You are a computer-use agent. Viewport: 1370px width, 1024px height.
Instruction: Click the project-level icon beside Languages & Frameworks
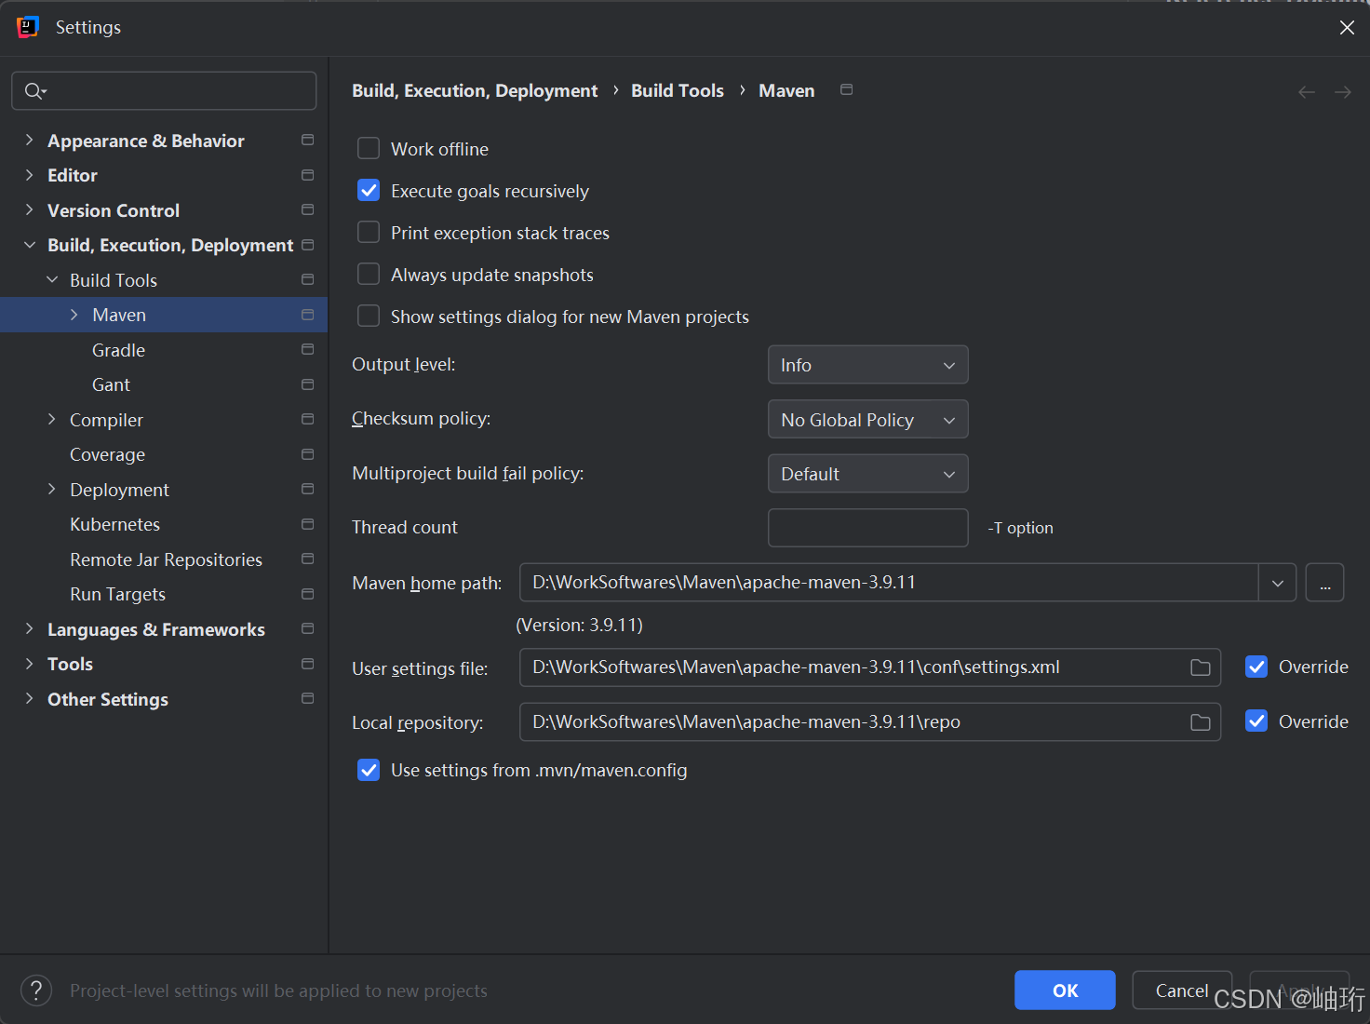pyautogui.click(x=307, y=628)
